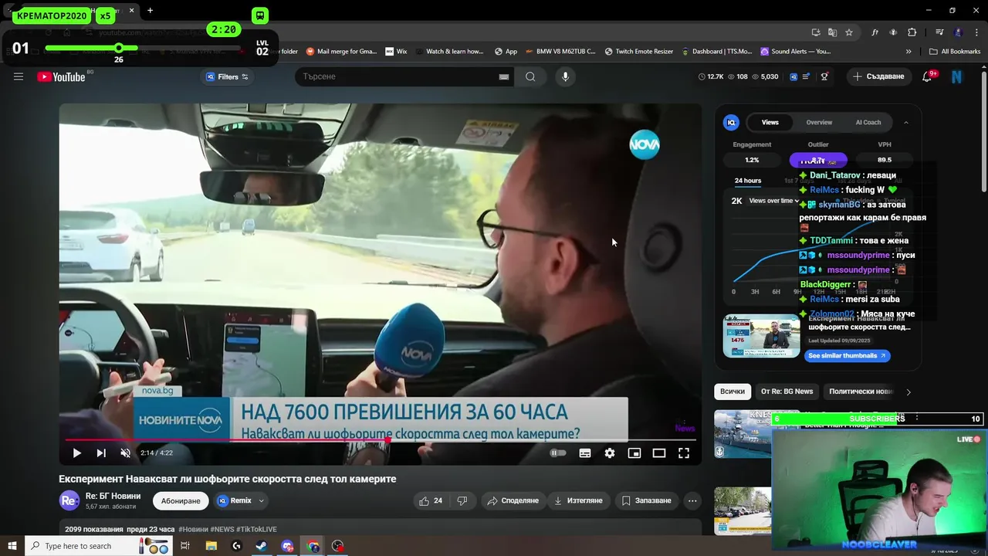Show more bookmarks with chevron
Image resolution: width=988 pixels, height=556 pixels.
(x=908, y=52)
